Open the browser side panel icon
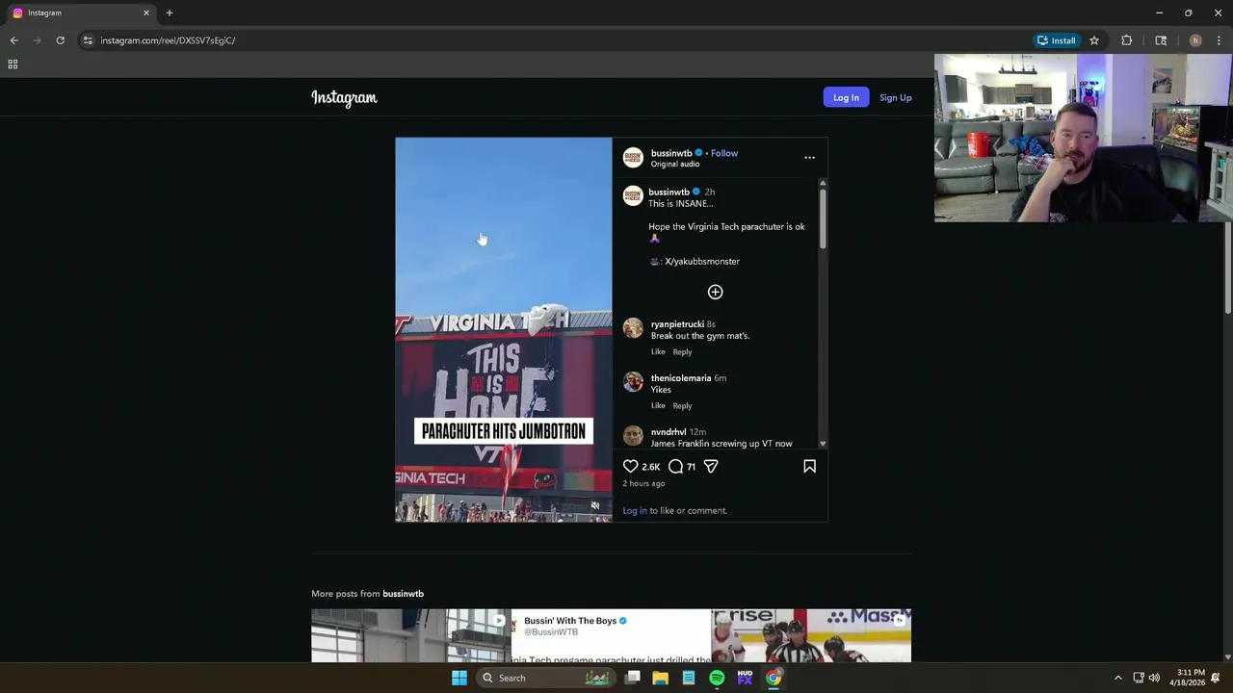This screenshot has height=693, width=1233. click(x=1161, y=40)
